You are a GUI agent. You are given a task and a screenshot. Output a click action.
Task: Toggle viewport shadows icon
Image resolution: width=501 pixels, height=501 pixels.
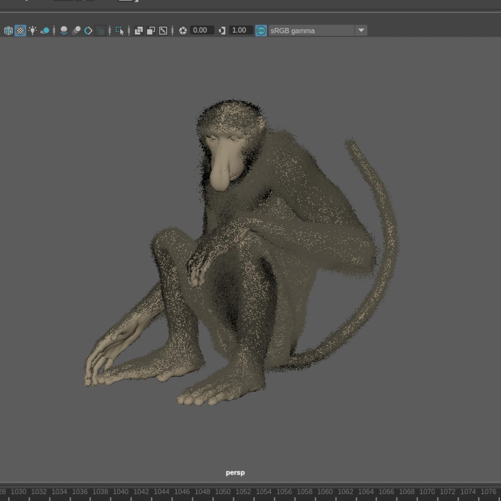(45, 31)
